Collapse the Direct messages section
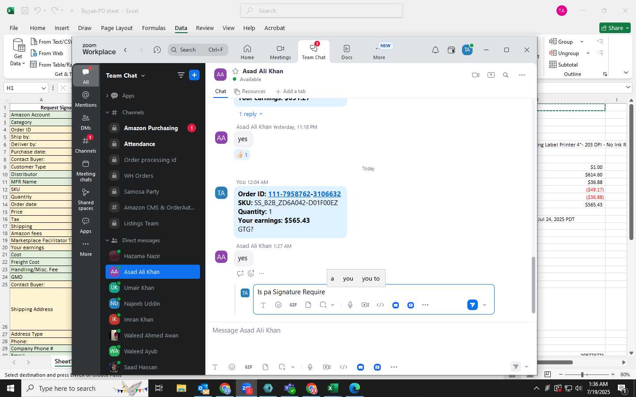 pyautogui.click(x=107, y=240)
